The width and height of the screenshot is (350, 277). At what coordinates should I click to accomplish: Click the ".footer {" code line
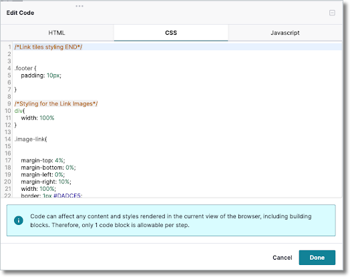pyautogui.click(x=25, y=68)
